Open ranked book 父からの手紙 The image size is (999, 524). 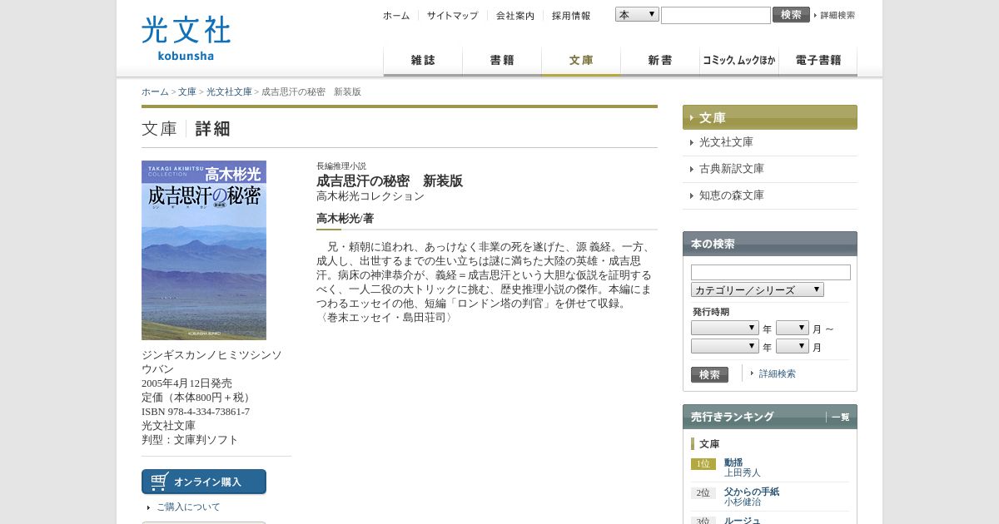(752, 492)
